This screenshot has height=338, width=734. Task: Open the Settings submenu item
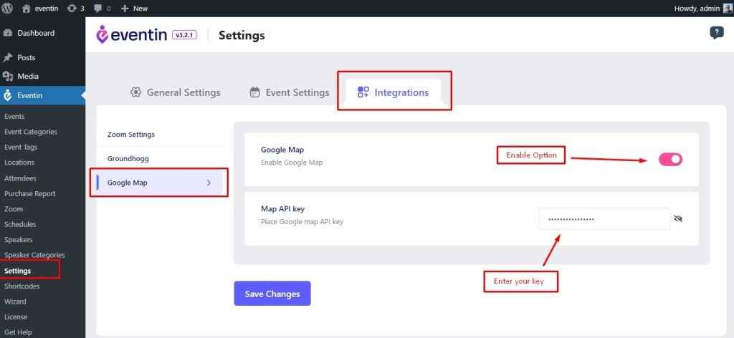pyautogui.click(x=17, y=271)
